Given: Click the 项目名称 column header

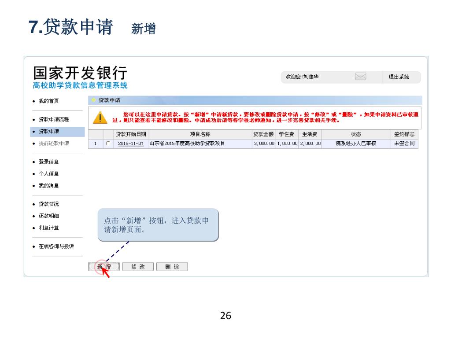Looking at the screenshot, I should coord(200,134).
